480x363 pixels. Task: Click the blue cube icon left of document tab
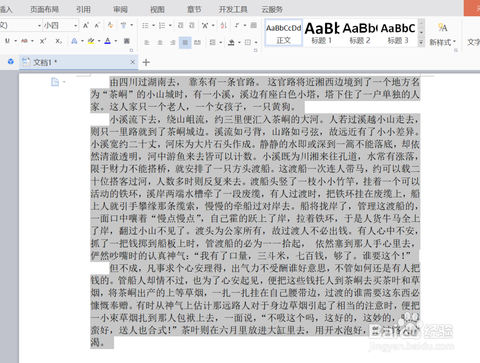pyautogui.click(x=11, y=61)
